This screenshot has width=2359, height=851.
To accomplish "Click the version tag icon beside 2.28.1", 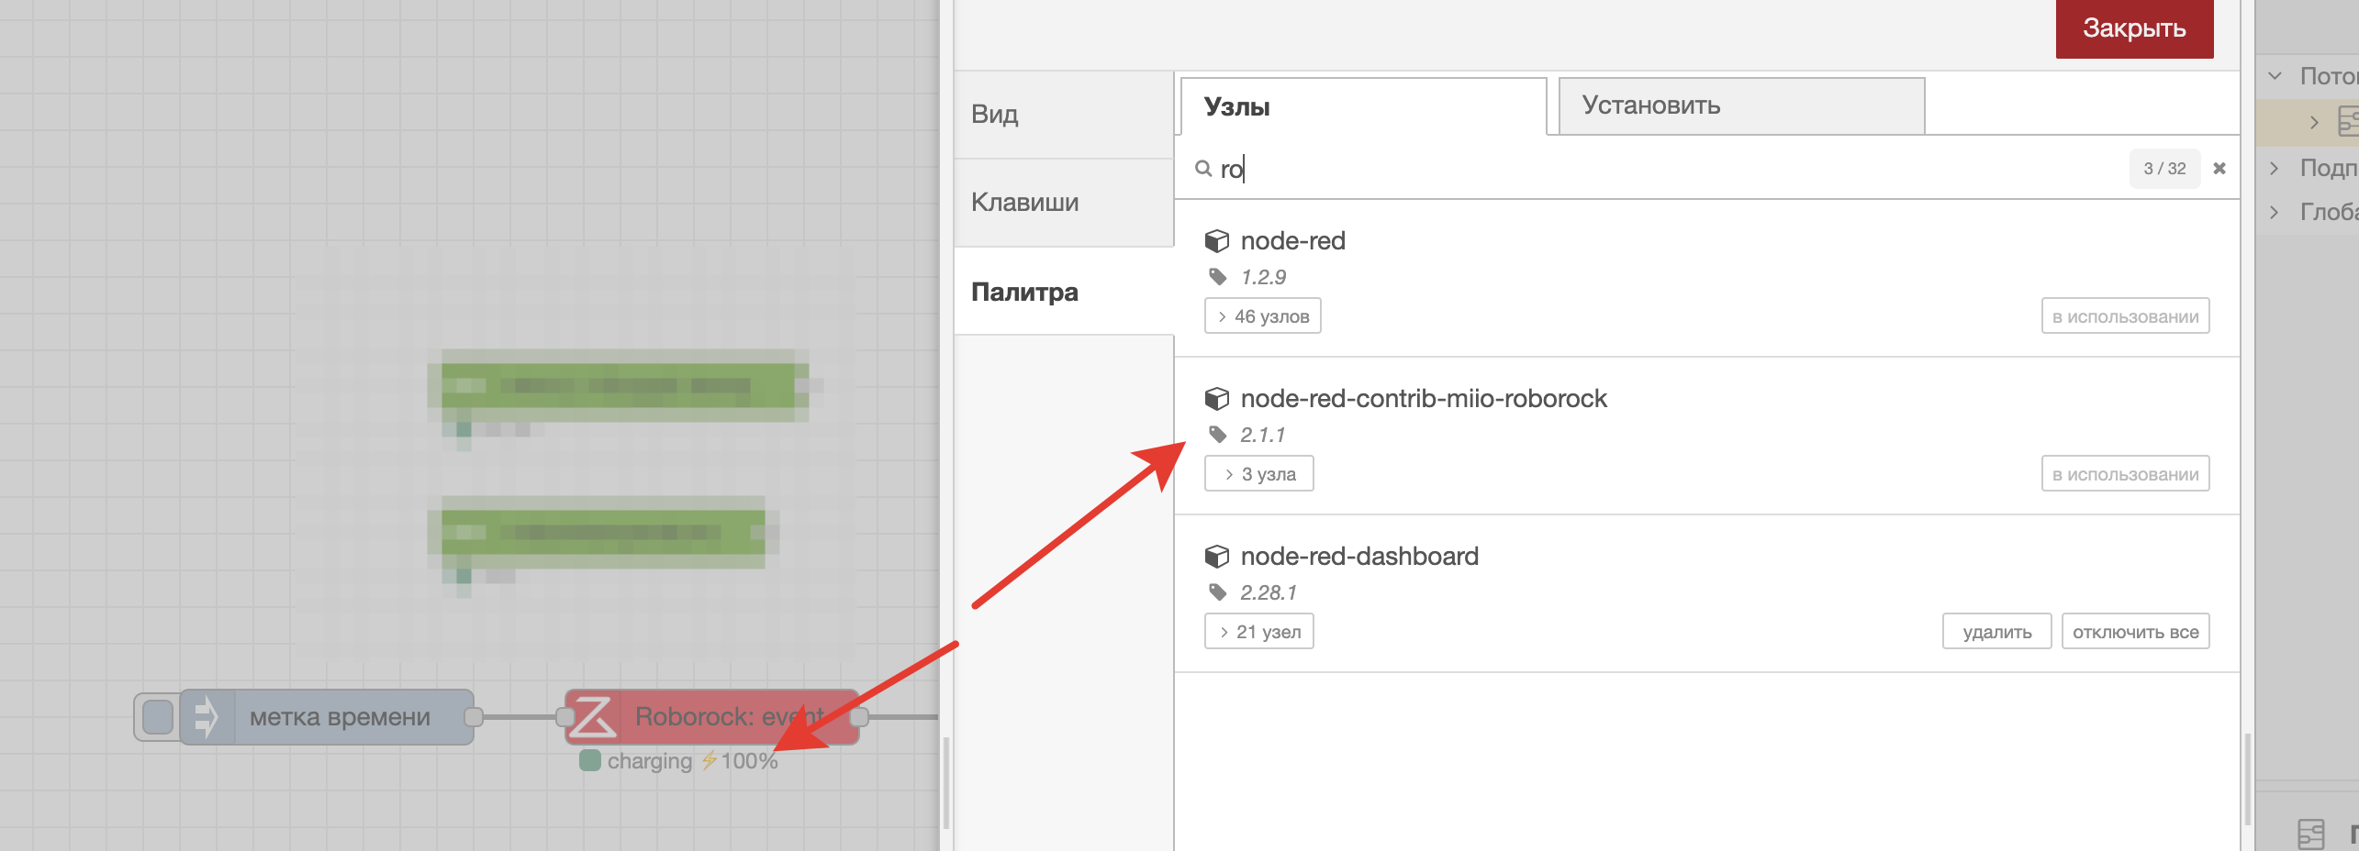I will [1218, 592].
